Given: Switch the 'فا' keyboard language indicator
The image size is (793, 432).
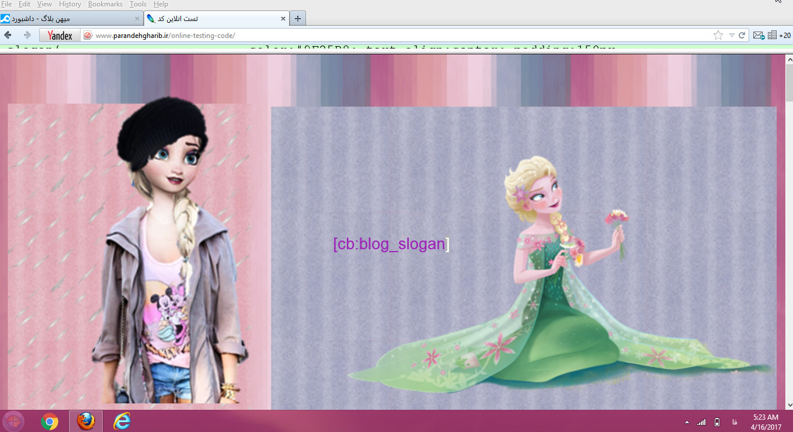Looking at the screenshot, I should pyautogui.click(x=734, y=421).
